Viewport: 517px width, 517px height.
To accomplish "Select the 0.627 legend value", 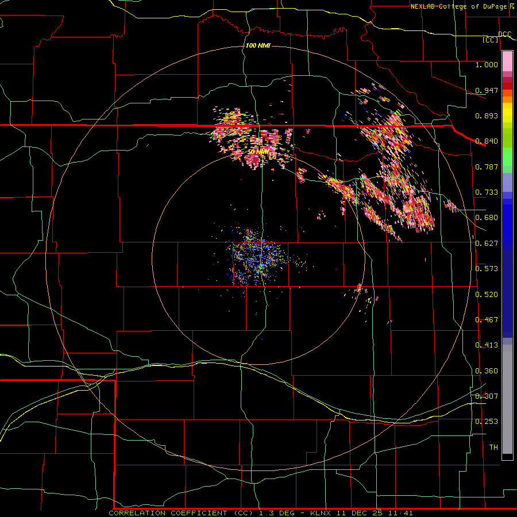I will [x=487, y=243].
